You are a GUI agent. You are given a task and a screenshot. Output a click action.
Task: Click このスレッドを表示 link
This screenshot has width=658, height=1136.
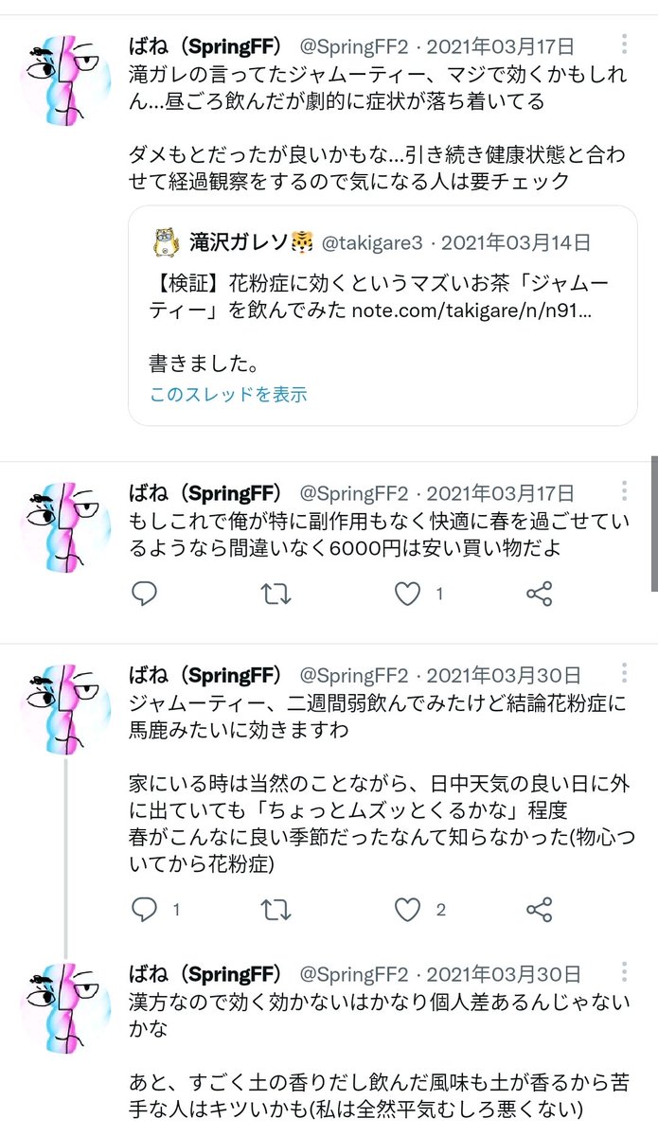click(x=228, y=395)
